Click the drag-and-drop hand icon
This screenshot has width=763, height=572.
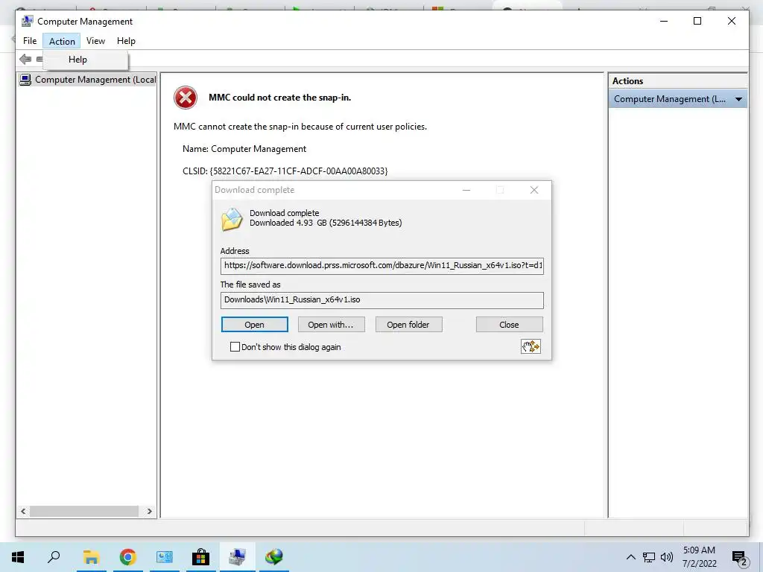[x=531, y=346]
